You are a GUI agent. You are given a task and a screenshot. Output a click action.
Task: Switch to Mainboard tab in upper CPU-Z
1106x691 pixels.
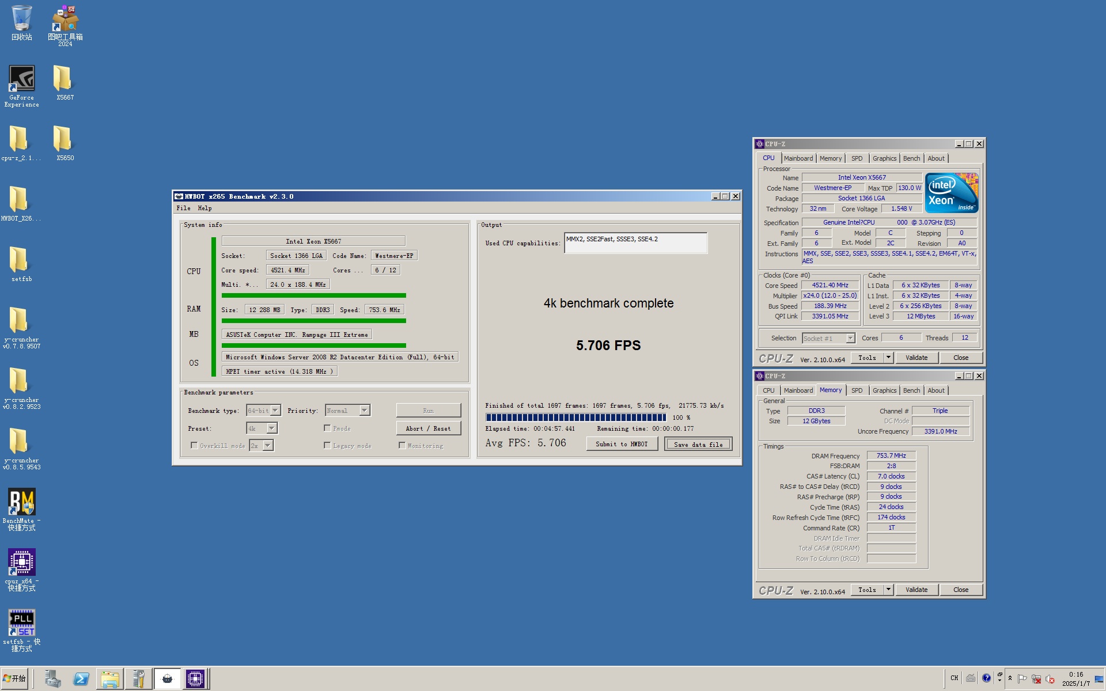[x=798, y=158]
